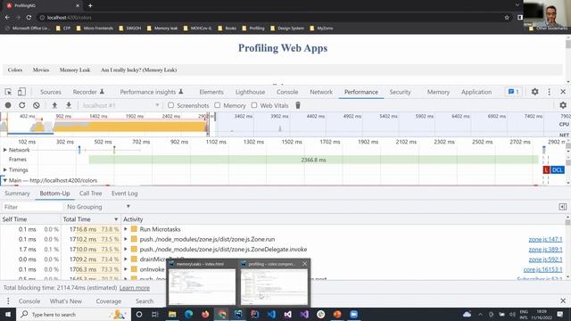Click the browser back arrow
The image size is (571, 321).
click(8, 17)
